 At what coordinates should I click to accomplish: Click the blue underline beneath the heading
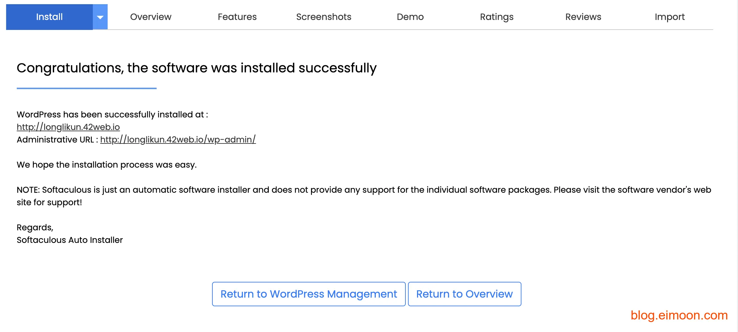(x=86, y=88)
